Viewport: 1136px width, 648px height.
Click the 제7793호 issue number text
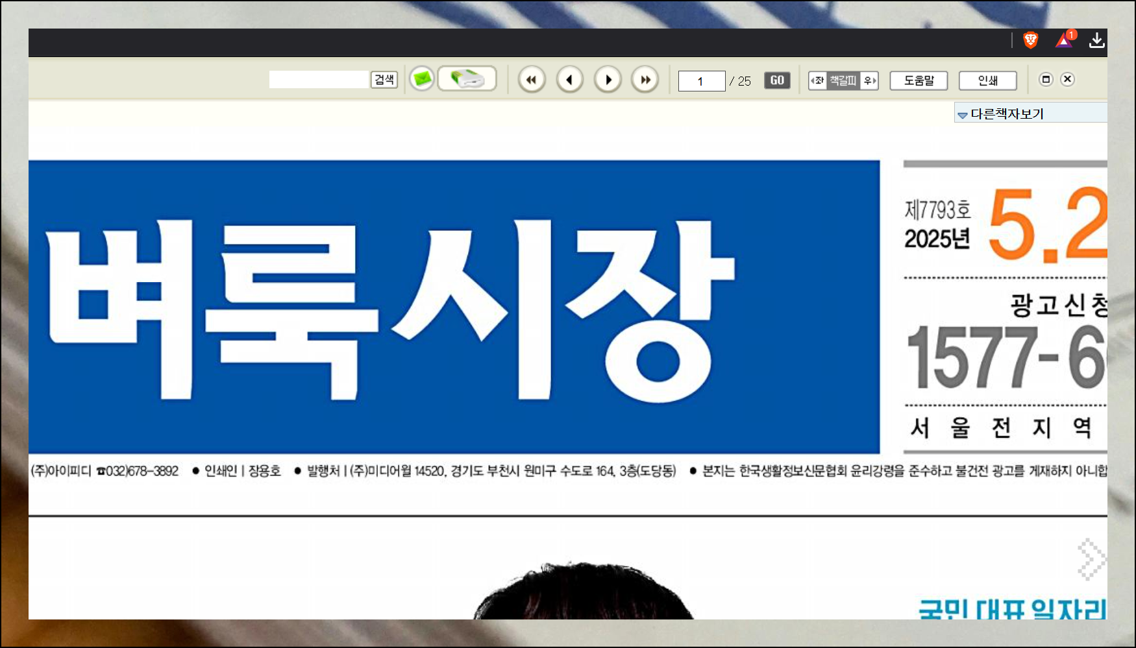click(937, 210)
